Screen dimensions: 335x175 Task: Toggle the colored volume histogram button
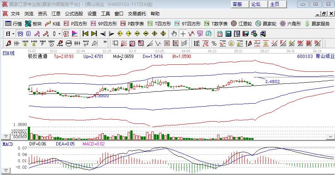click(75, 34)
